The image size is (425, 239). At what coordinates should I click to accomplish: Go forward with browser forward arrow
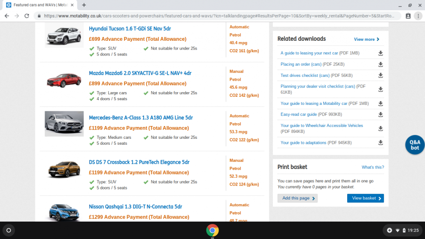(x=17, y=16)
